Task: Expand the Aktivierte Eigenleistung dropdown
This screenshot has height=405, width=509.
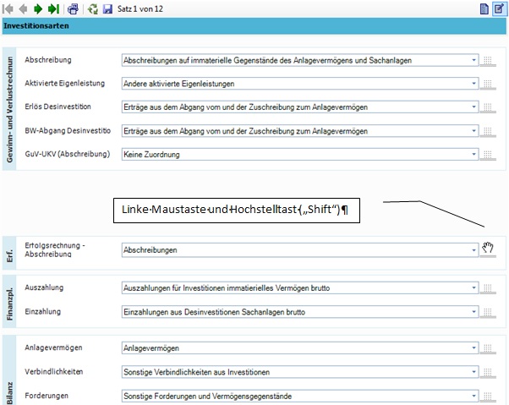Action: tap(473, 84)
